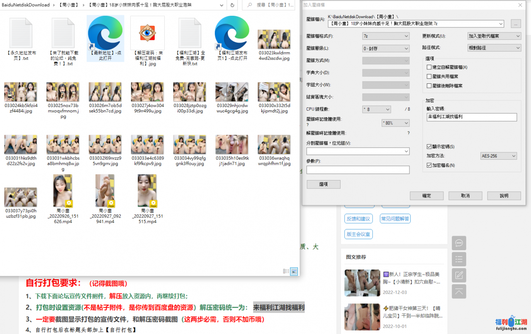
Task: Click the 確定 button in the dialog
Action: click(426, 196)
